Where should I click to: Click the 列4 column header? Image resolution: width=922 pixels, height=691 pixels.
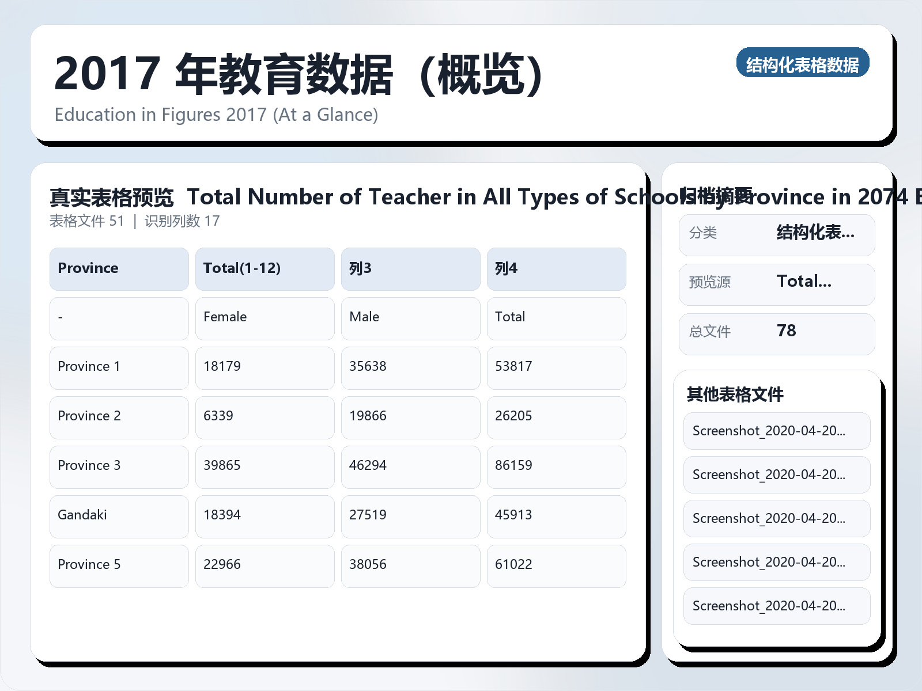click(x=556, y=268)
